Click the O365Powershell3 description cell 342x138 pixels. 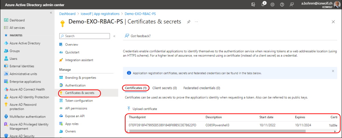coord(218,125)
